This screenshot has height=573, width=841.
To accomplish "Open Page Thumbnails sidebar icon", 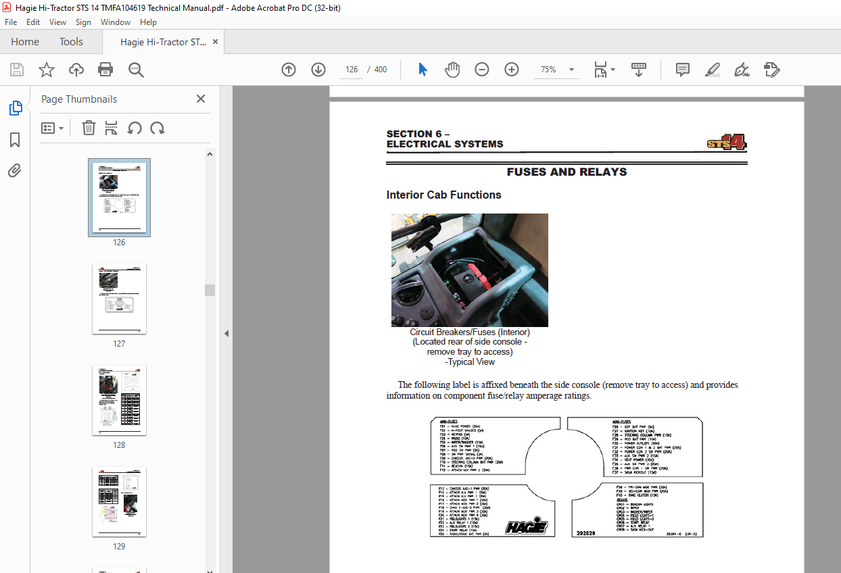I will tap(15, 108).
